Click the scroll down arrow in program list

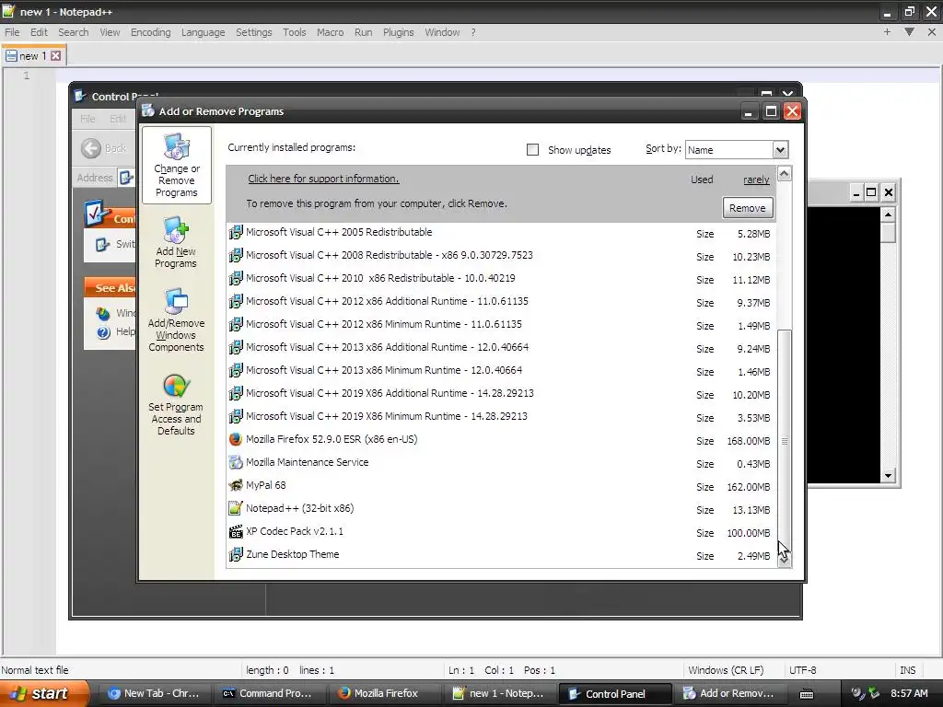pos(785,560)
